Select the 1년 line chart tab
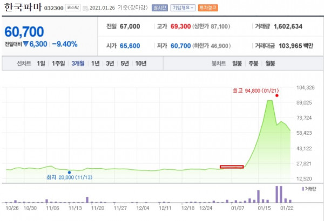Viewport: 324px width, 221px height. [96, 64]
